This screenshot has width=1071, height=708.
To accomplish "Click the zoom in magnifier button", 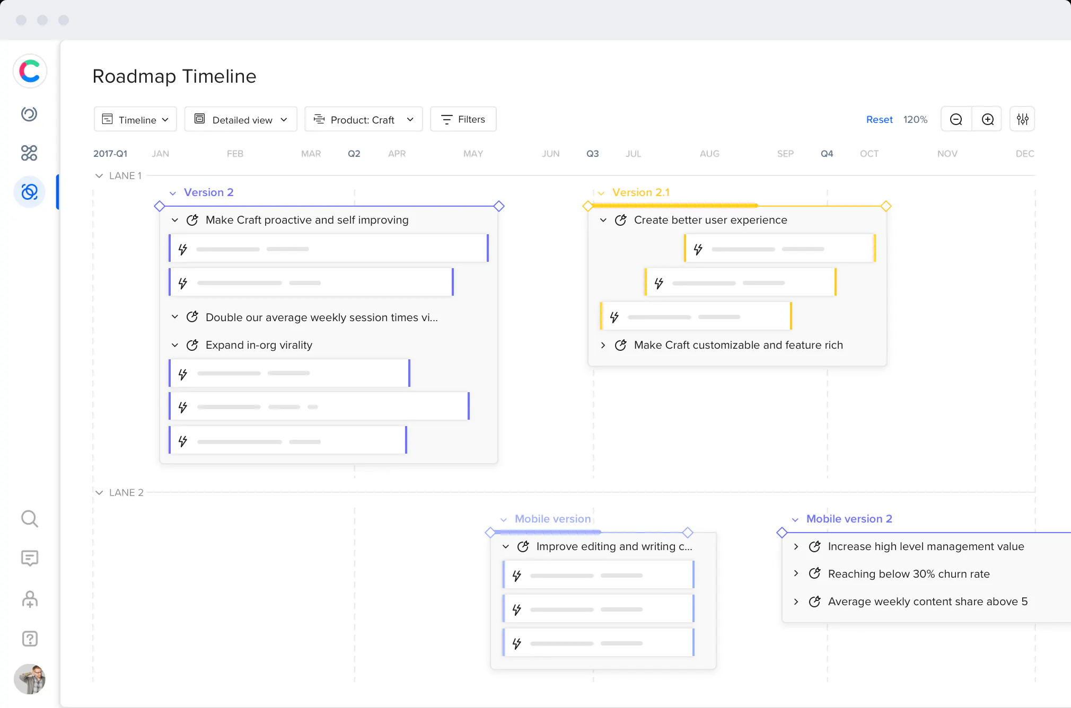I will [987, 119].
